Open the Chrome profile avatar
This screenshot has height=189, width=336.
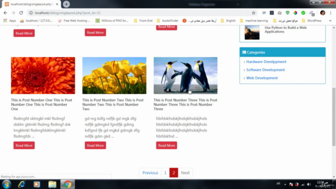[323, 13]
